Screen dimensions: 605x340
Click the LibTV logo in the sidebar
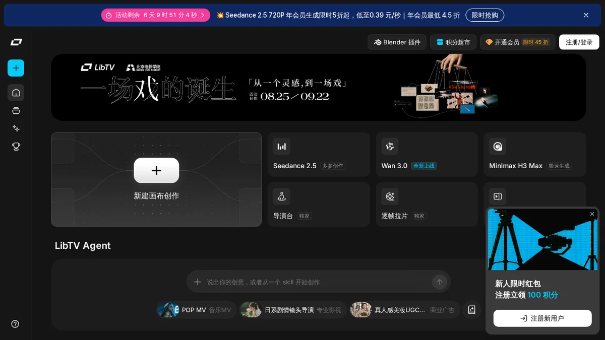[x=16, y=42]
